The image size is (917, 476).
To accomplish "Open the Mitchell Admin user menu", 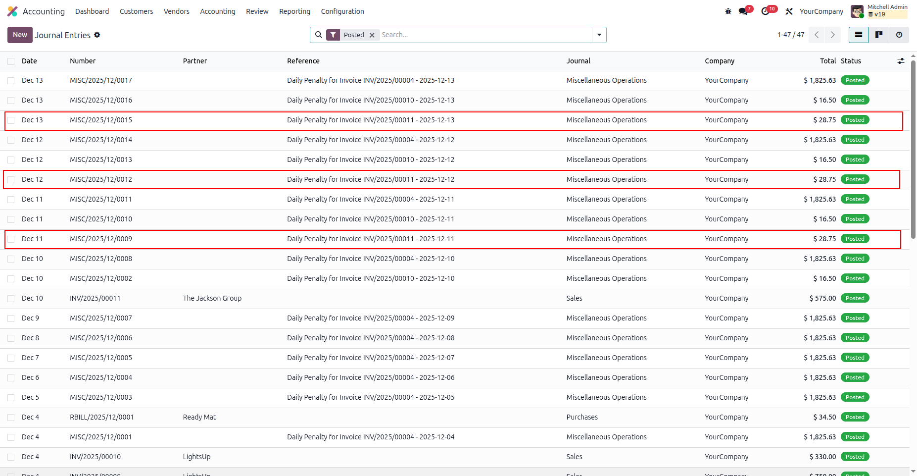I will coord(879,11).
